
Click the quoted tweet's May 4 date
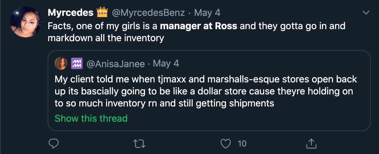pyautogui.click(x=166, y=64)
